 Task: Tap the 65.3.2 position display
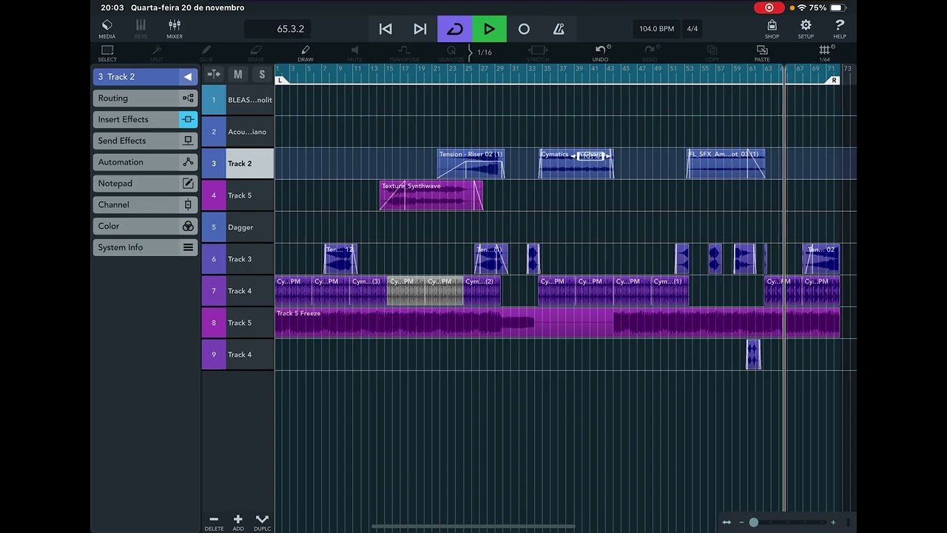(x=277, y=29)
